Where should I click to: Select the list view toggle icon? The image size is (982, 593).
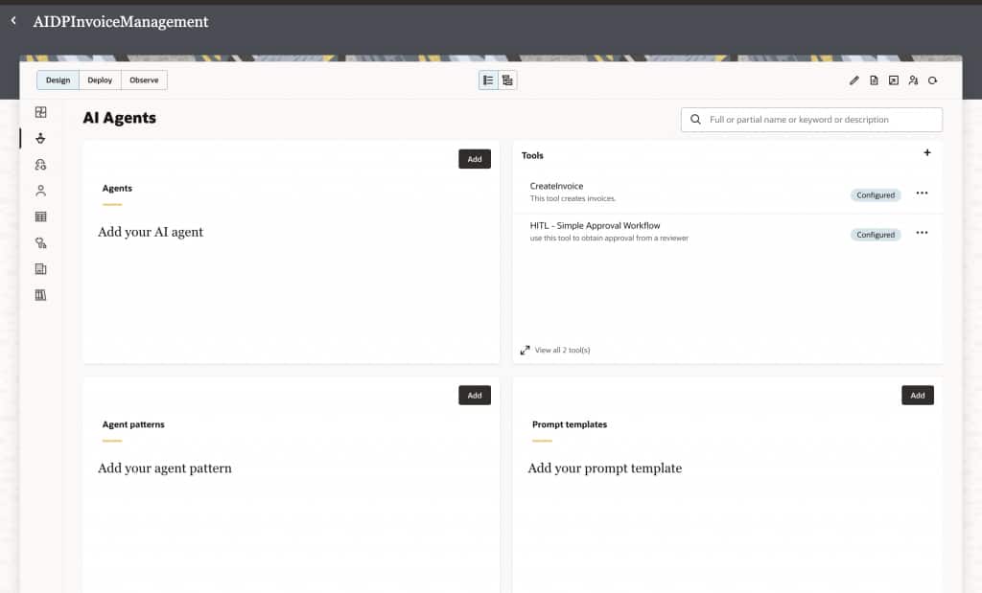(488, 80)
